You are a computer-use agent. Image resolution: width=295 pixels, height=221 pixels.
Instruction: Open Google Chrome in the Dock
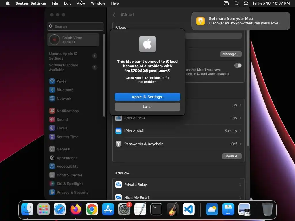tap(92, 209)
